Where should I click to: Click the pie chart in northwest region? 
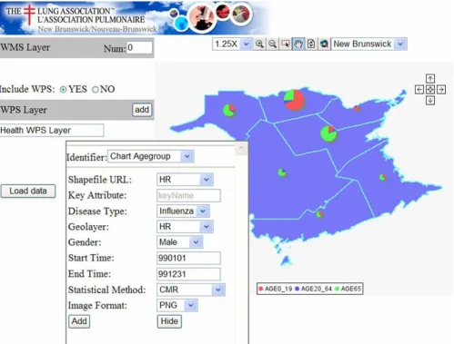pos(229,111)
